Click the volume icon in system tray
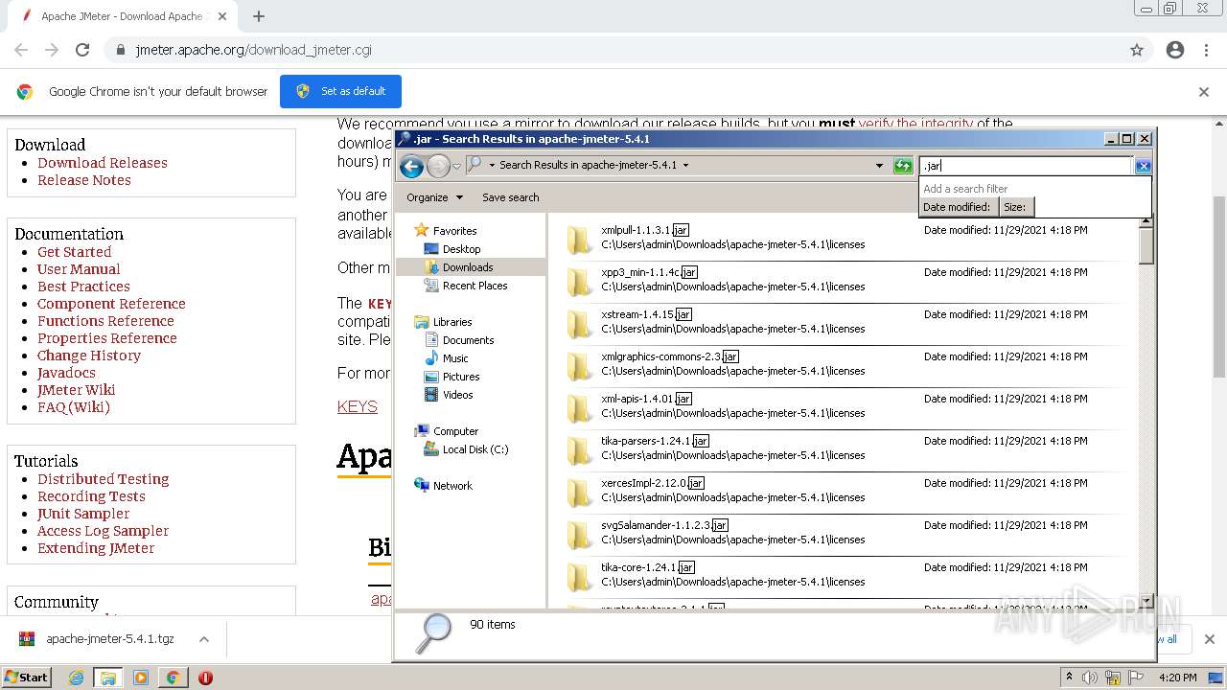 pyautogui.click(x=1090, y=678)
